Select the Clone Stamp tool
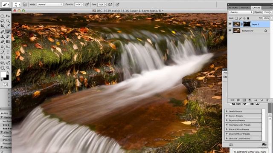Screen dimensions: 273x153 coord(3,37)
